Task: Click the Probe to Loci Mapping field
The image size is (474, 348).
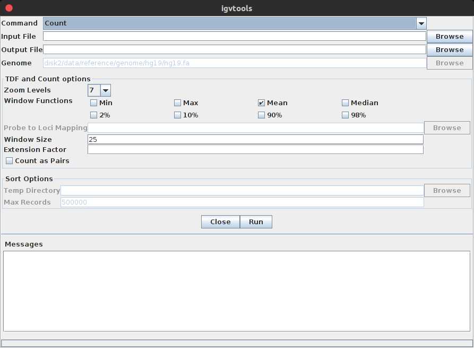Action: pyautogui.click(x=255, y=128)
